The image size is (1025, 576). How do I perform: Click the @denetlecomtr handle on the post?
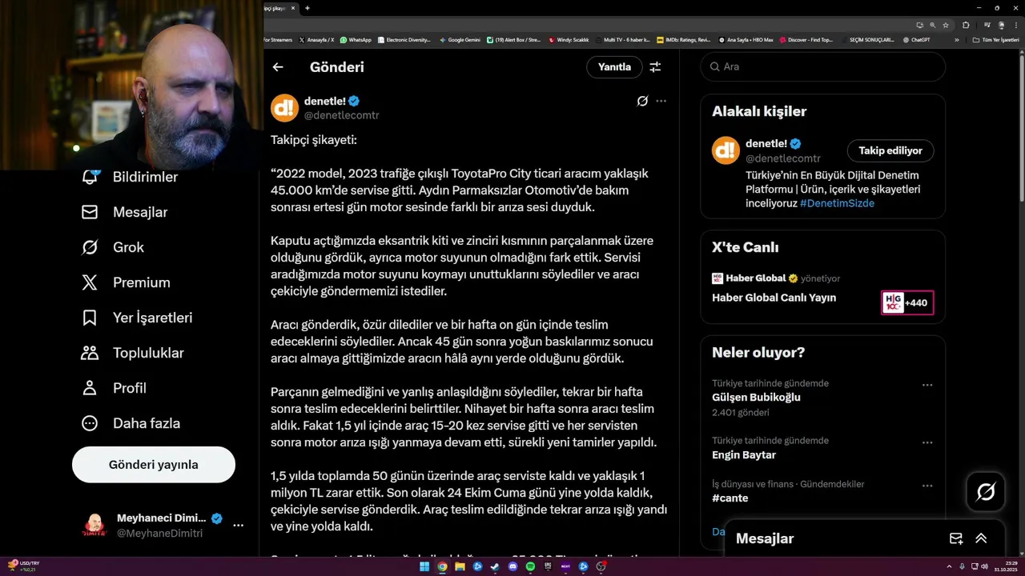point(341,115)
